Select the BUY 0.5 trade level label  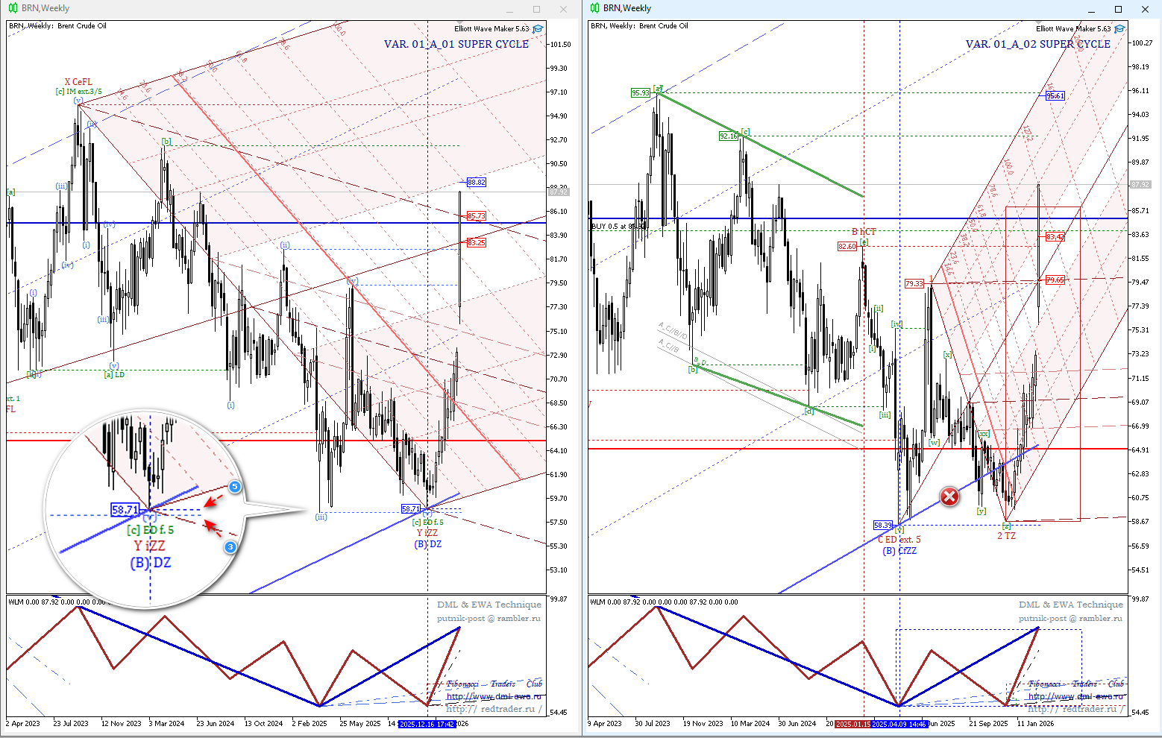tap(618, 227)
